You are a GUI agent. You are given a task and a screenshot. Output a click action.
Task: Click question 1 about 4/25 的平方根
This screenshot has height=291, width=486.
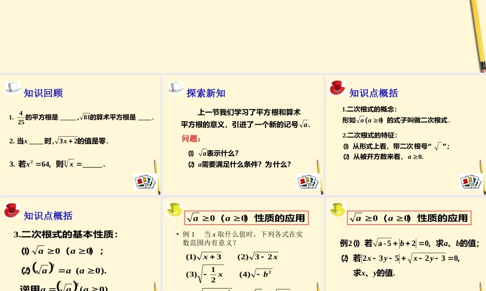(82, 117)
